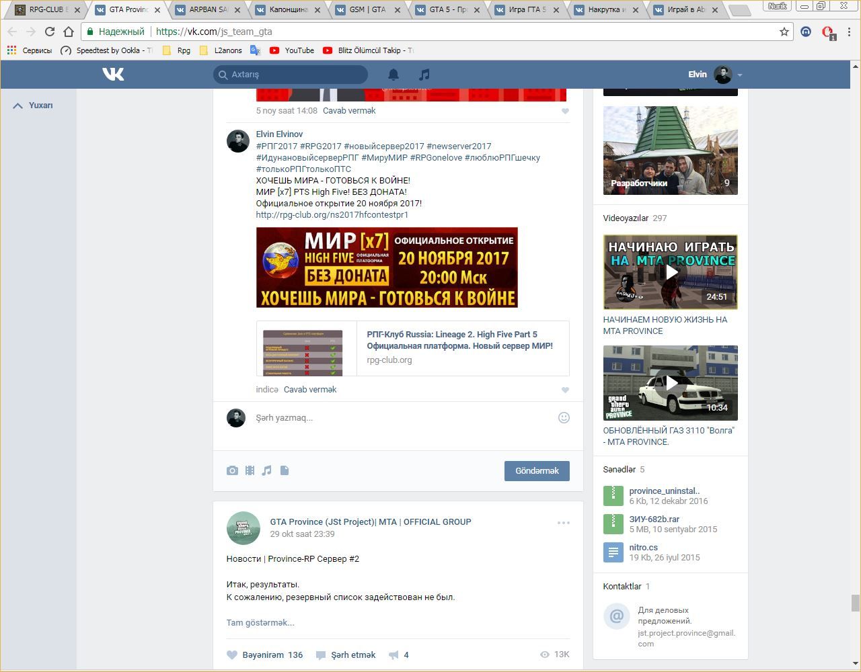
Task: Open the Speedtest by Ookla bookmark
Action: 106,50
